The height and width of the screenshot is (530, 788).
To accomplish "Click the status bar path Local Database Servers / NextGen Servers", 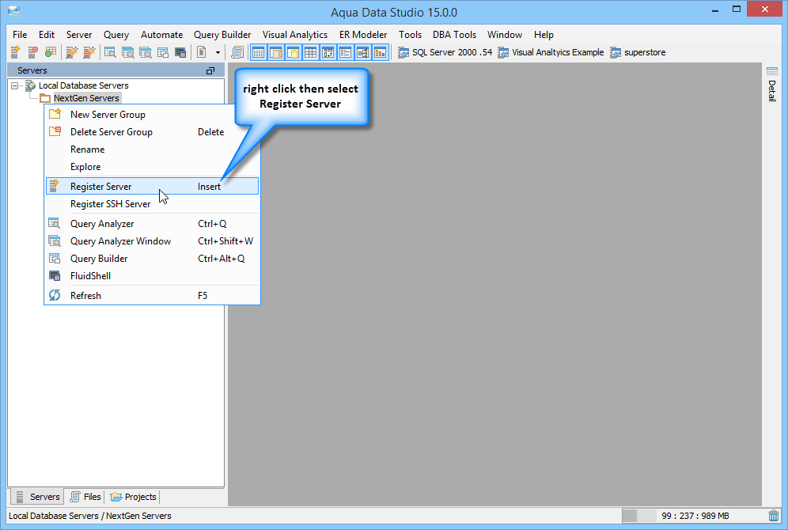I will [x=90, y=516].
